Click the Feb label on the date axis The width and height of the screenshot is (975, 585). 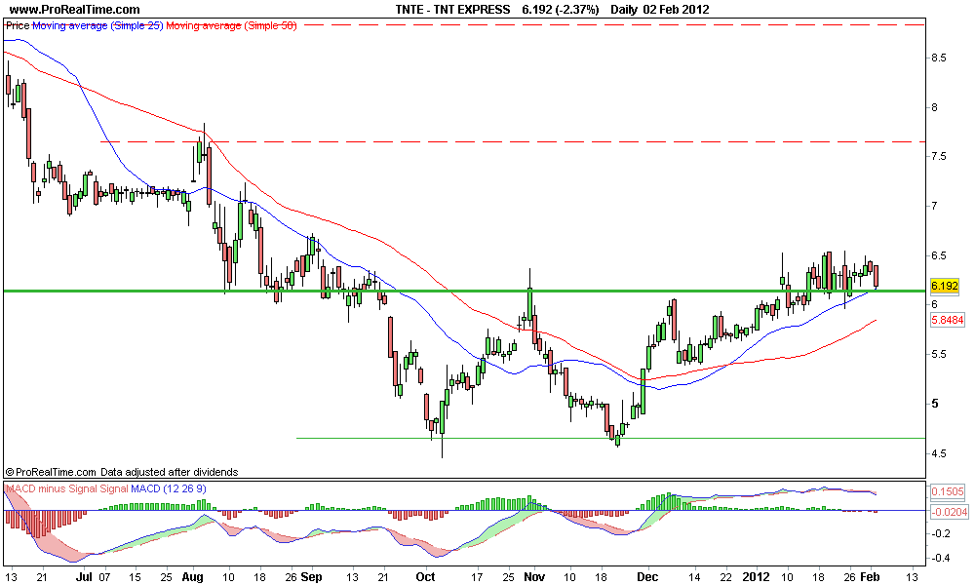pyautogui.click(x=870, y=576)
